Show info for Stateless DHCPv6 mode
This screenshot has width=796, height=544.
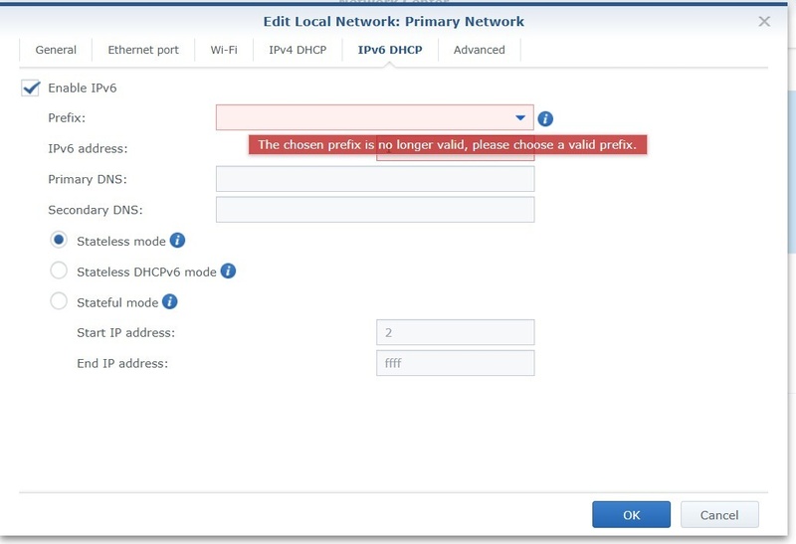pyautogui.click(x=228, y=271)
